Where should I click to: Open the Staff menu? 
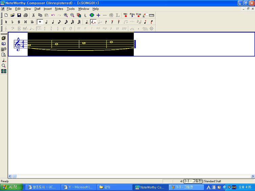pyautogui.click(x=37, y=9)
